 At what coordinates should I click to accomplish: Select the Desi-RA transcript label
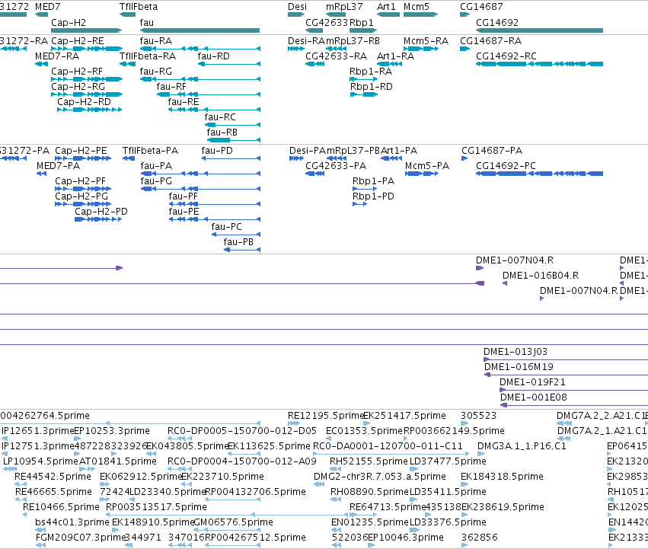click(x=307, y=41)
